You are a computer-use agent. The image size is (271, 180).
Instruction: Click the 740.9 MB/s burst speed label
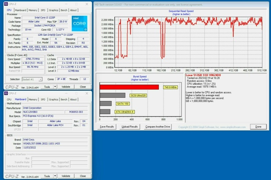(x=170, y=87)
